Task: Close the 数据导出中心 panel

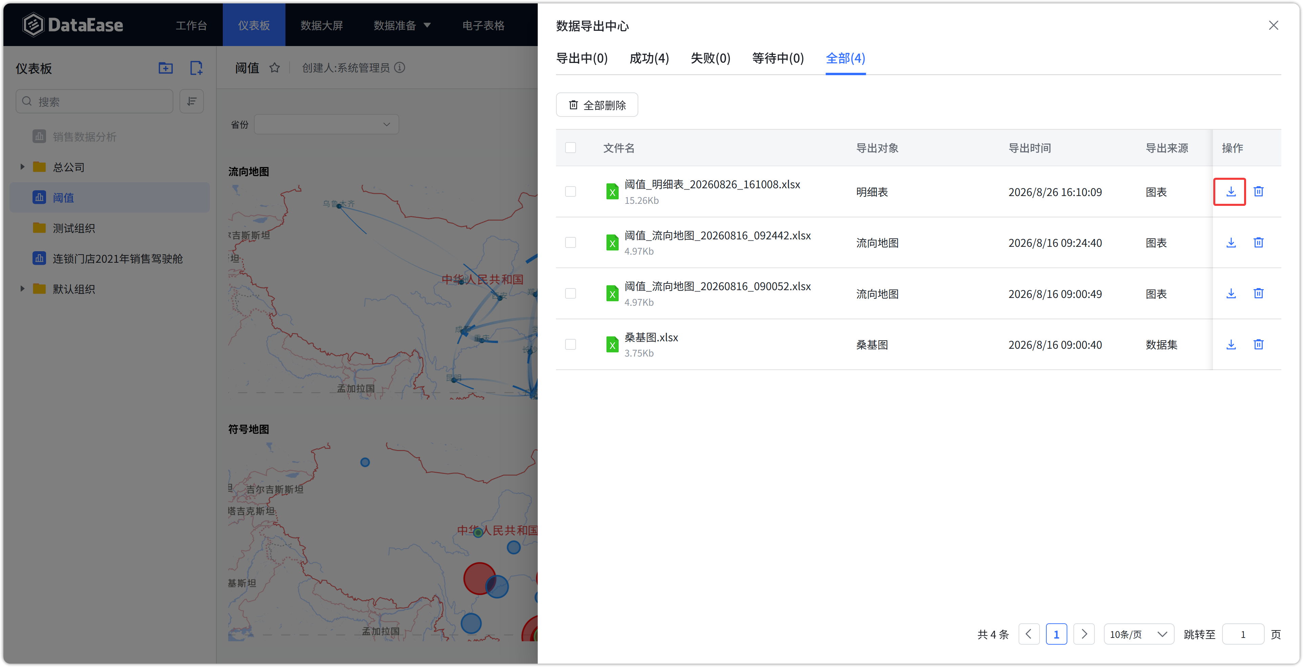Action: pos(1273,25)
